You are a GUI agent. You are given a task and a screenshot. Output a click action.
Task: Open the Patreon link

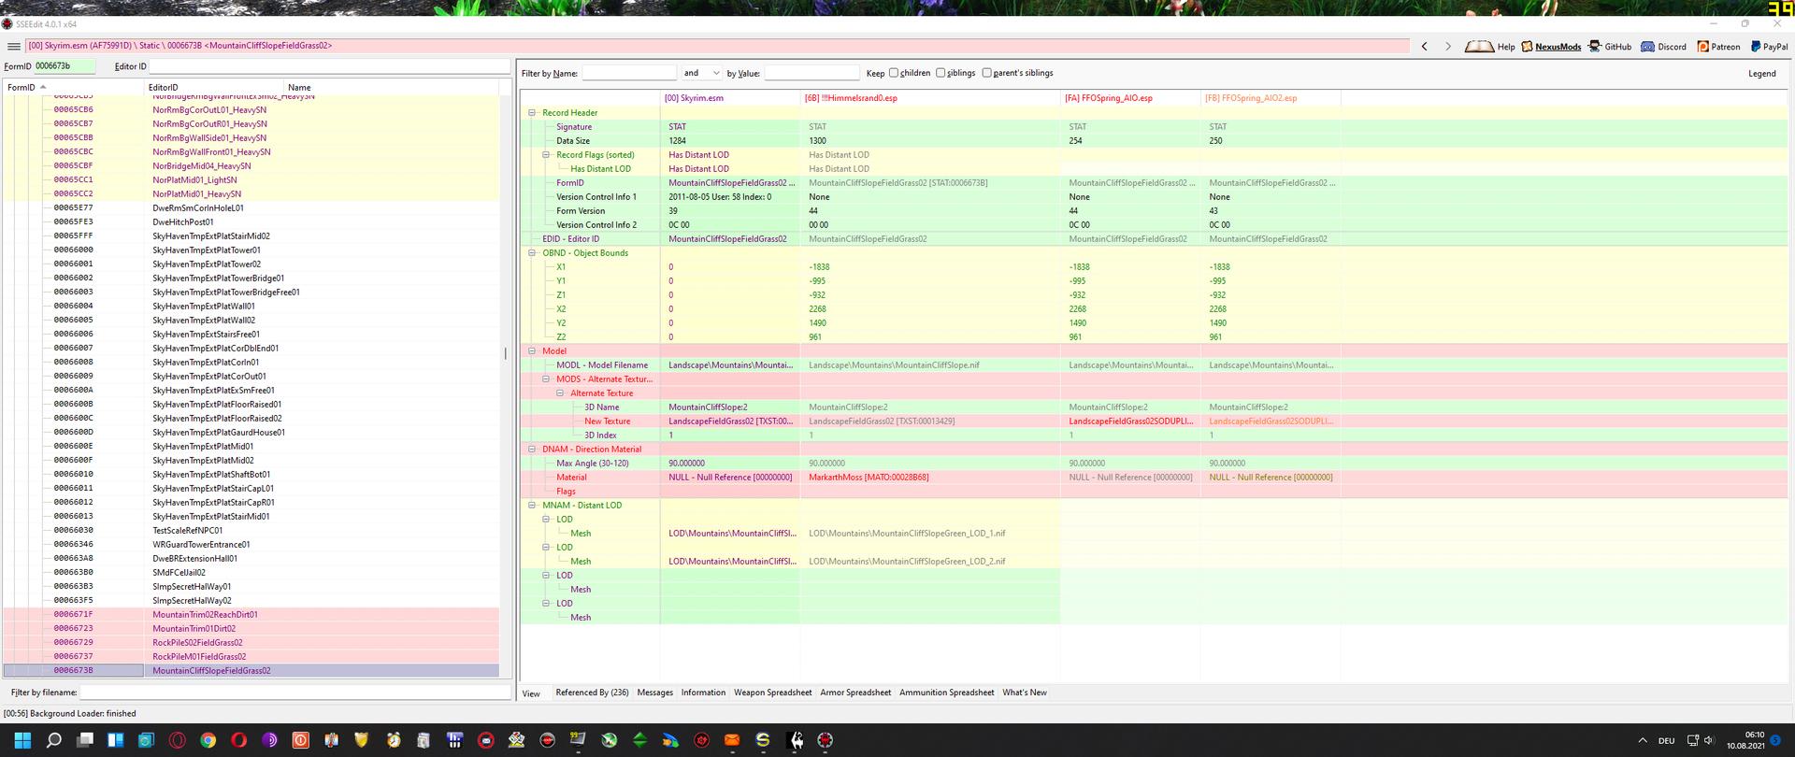1718,47
